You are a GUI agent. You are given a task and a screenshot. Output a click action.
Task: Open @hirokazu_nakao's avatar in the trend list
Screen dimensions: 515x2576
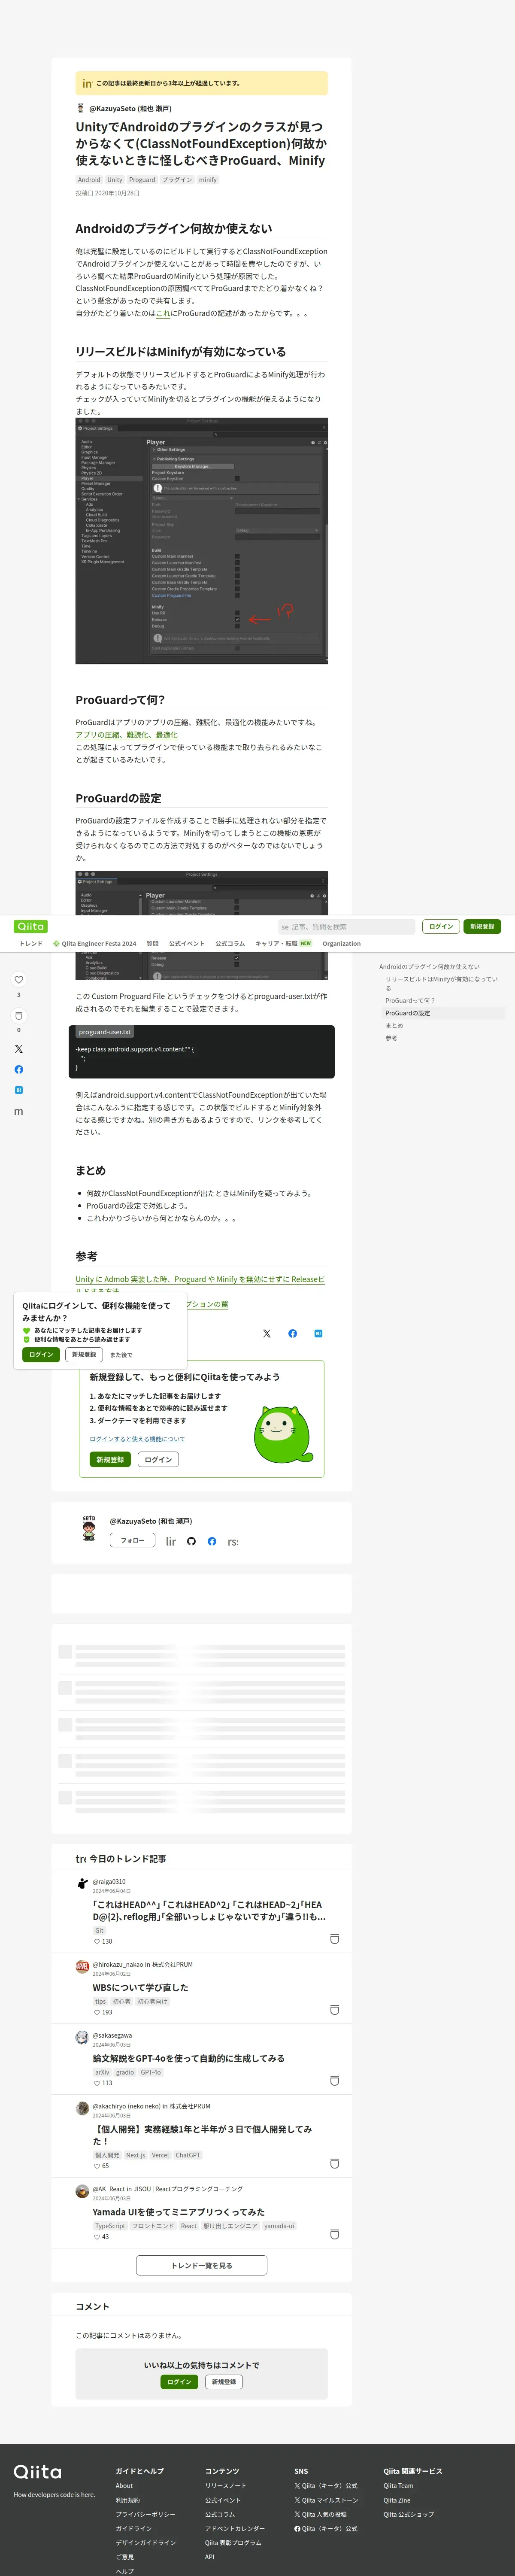pos(82,1967)
